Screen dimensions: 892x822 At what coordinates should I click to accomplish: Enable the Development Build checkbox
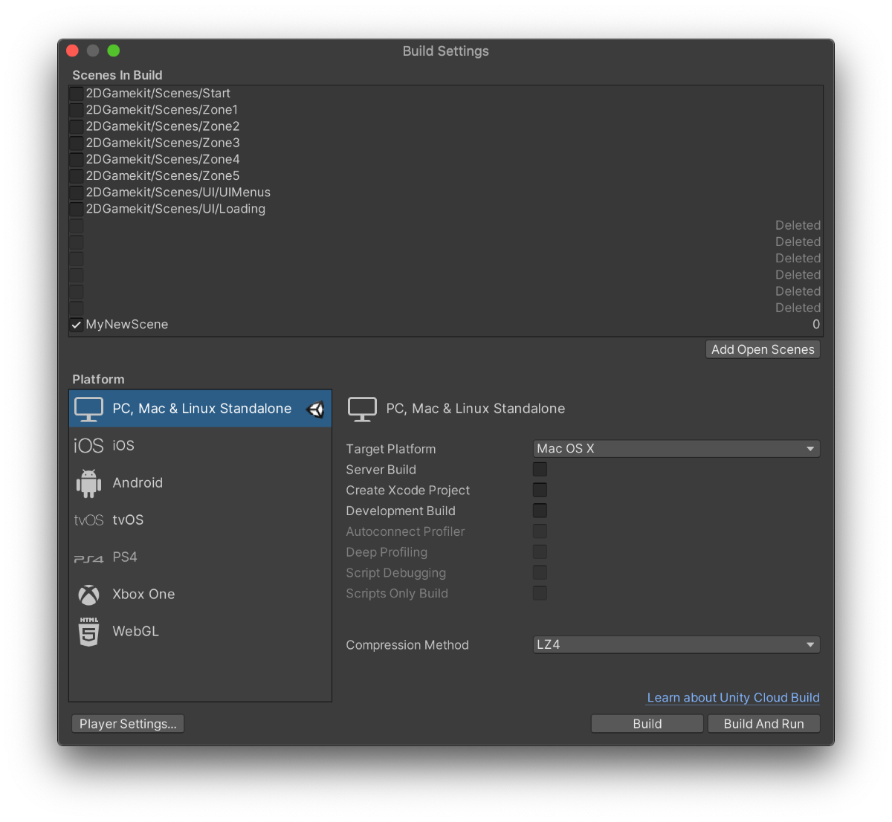coord(540,511)
